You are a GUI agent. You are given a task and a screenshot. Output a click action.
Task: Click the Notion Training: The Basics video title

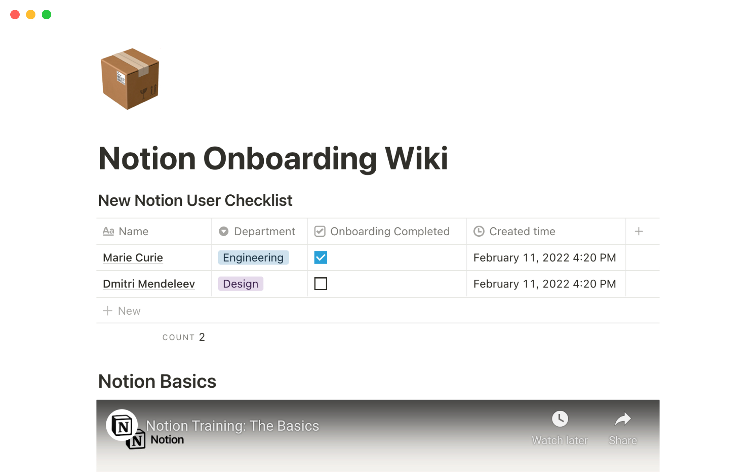232,426
